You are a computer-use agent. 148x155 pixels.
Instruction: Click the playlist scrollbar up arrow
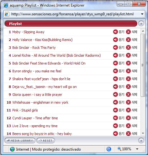click(x=143, y=31)
